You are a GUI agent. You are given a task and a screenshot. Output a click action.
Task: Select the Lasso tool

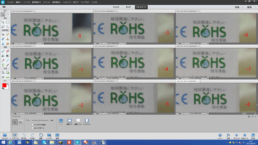coord(3,27)
